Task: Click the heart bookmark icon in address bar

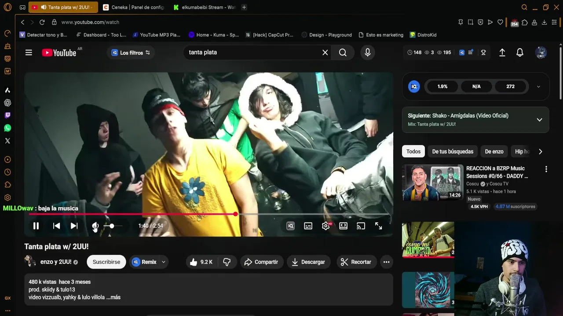Action: 500,22
